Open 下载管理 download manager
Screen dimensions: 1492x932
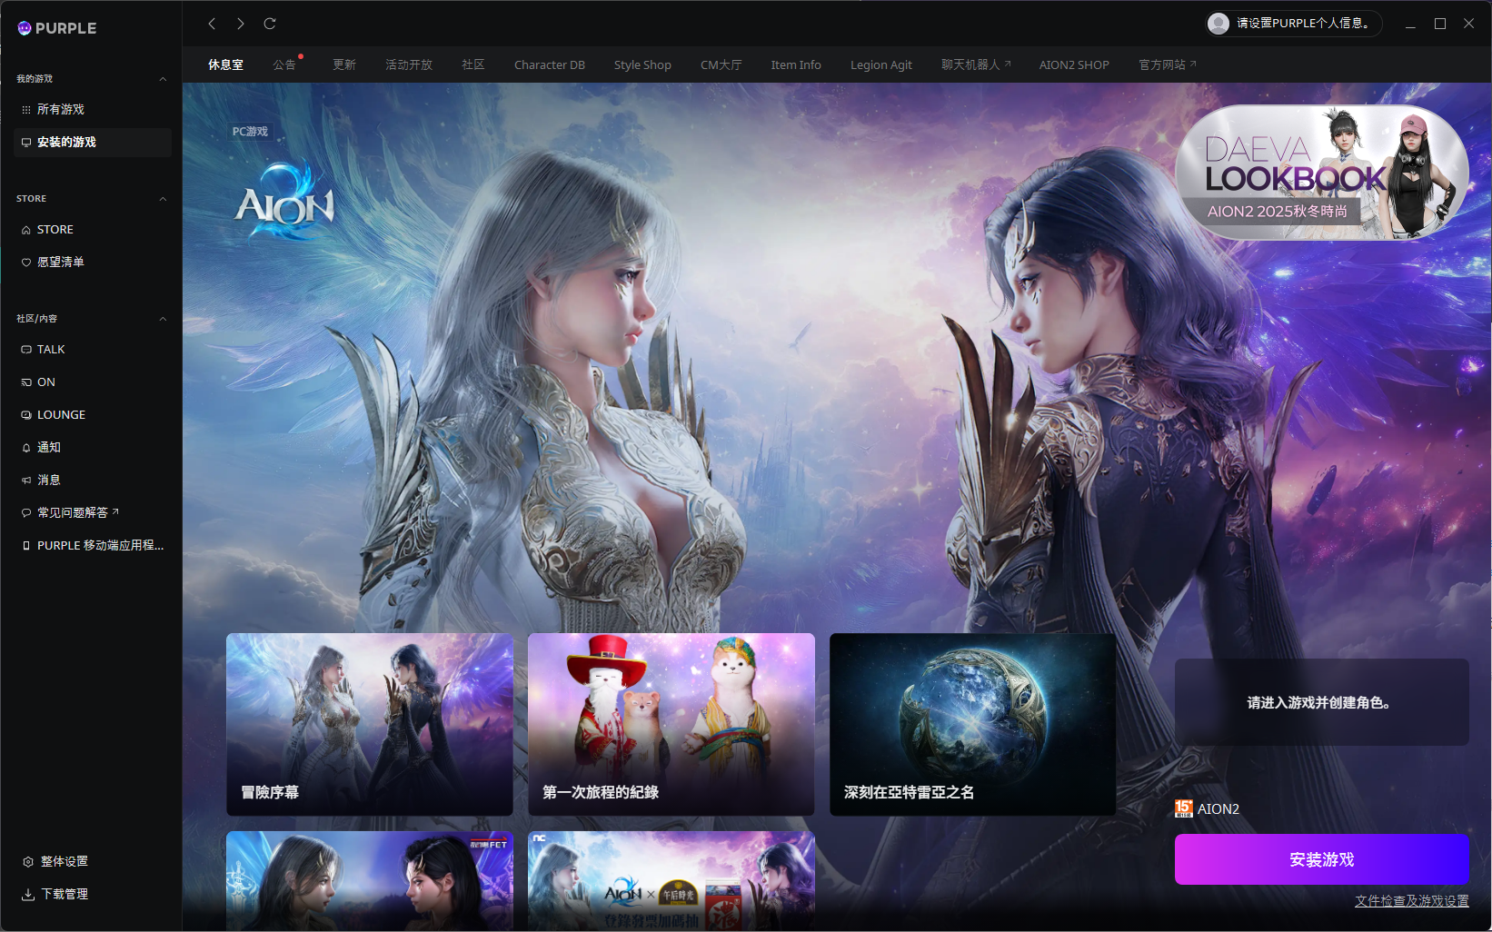[x=64, y=895]
